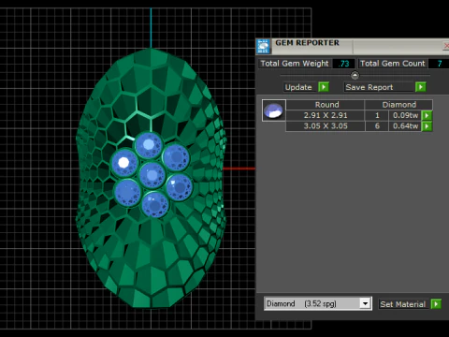This screenshot has width=449, height=337.
Task: Click the round gem thumbnail in the report
Action: (x=274, y=110)
